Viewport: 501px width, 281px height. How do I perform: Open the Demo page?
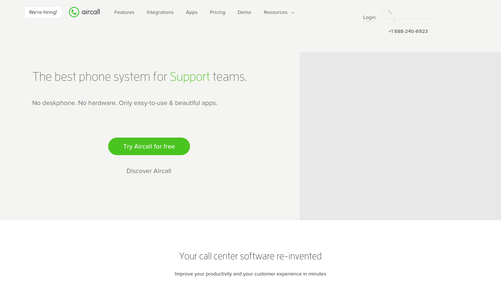pyautogui.click(x=244, y=12)
